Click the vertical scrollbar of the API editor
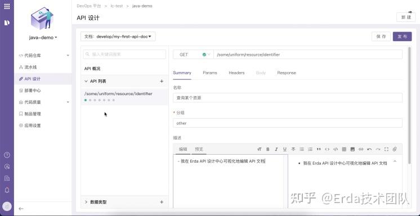 point(409,105)
